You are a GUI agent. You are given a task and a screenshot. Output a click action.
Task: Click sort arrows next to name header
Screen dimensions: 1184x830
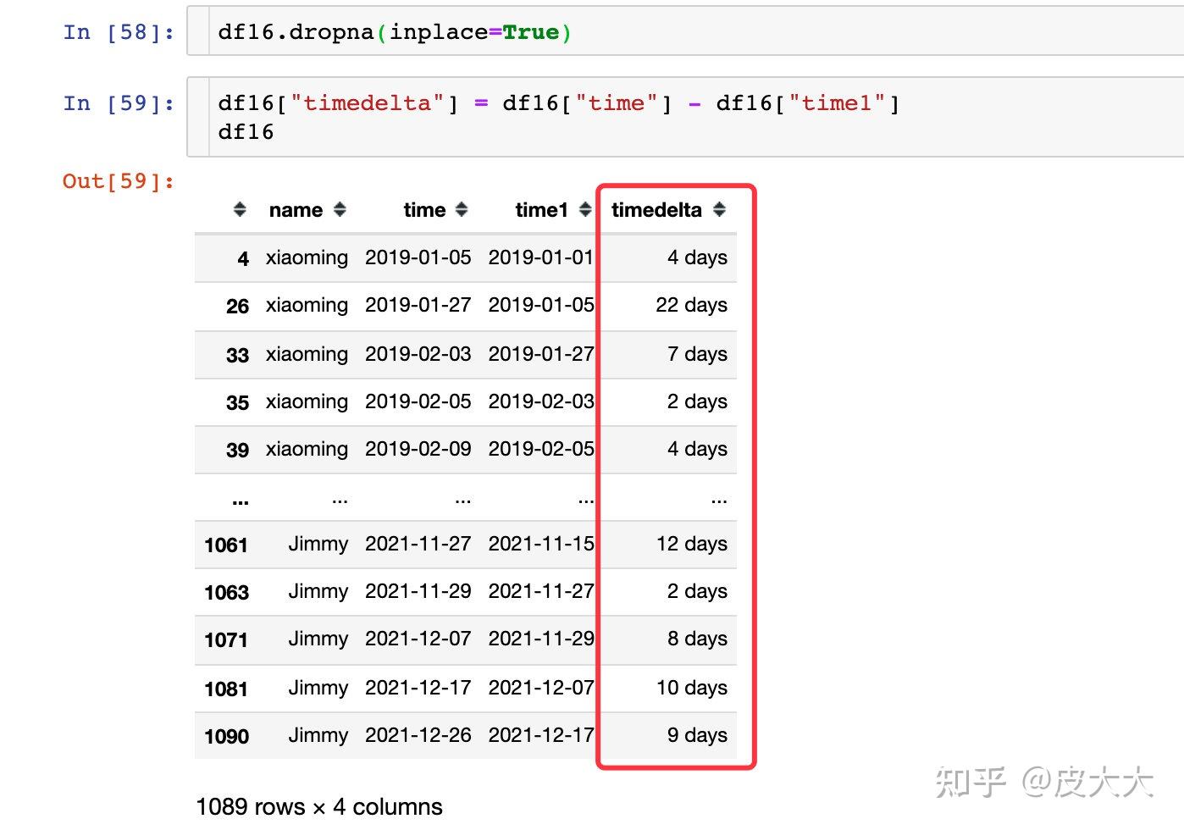coord(340,209)
